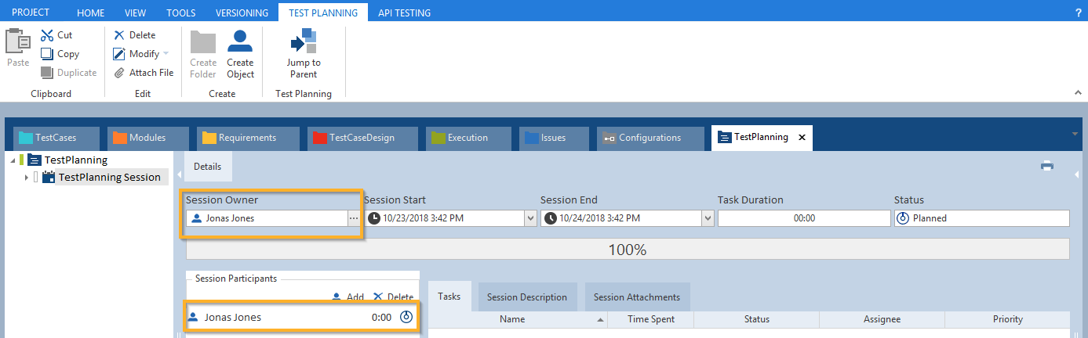Click the Jump to Parent icon
This screenshot has width=1088, height=338.
303,41
